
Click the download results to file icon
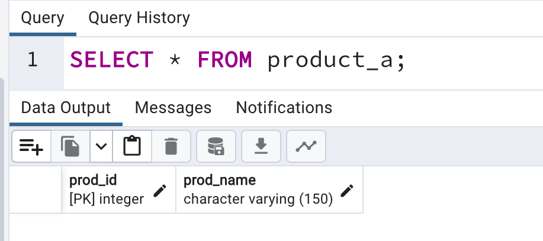(x=261, y=146)
